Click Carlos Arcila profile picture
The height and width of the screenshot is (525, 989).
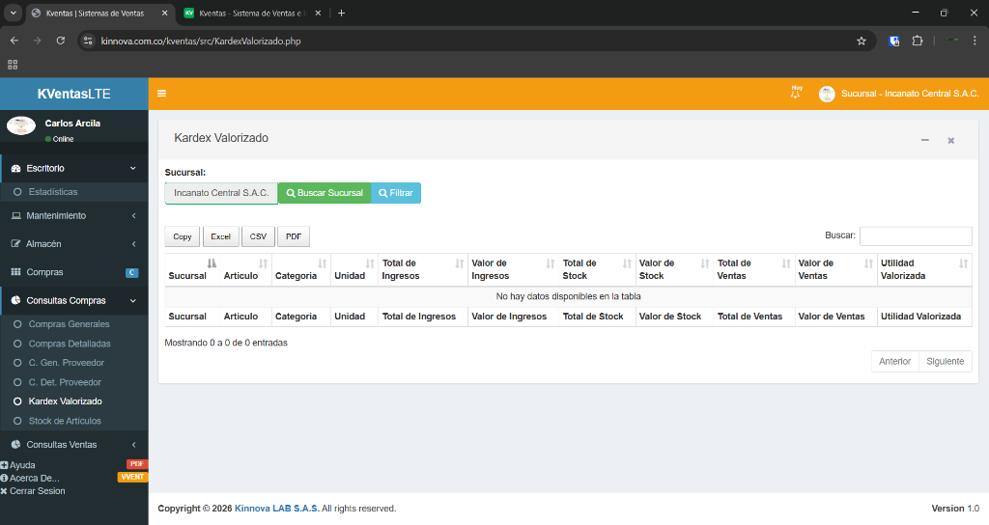point(21,125)
